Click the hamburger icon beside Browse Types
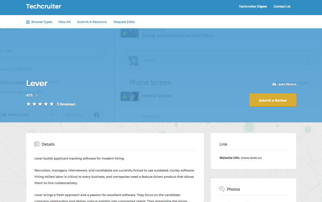This screenshot has height=202, width=322. tap(28, 22)
